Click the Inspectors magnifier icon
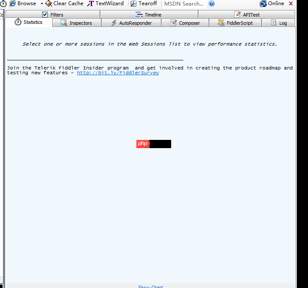This screenshot has width=308, height=288. [64, 23]
